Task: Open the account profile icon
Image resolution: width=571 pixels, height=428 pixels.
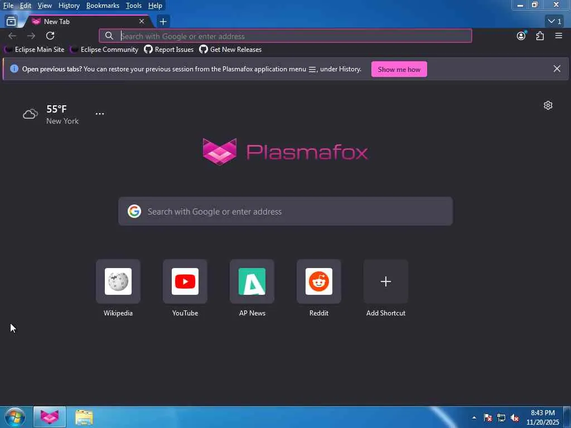Action: pyautogui.click(x=521, y=36)
